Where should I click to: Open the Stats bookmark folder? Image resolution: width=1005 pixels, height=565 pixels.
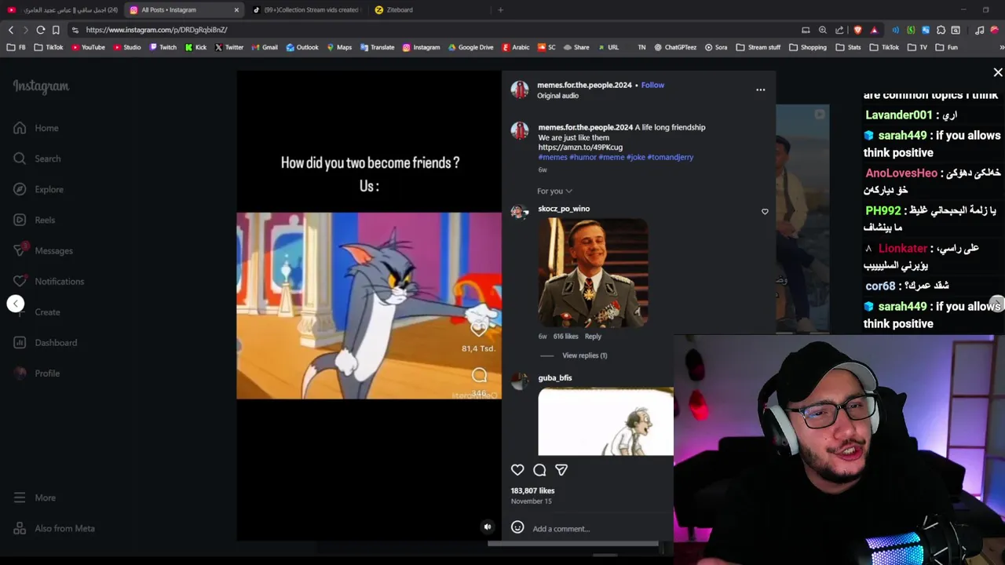coord(849,47)
